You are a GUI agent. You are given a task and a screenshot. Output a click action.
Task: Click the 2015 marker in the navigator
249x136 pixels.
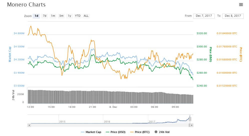[62, 122]
